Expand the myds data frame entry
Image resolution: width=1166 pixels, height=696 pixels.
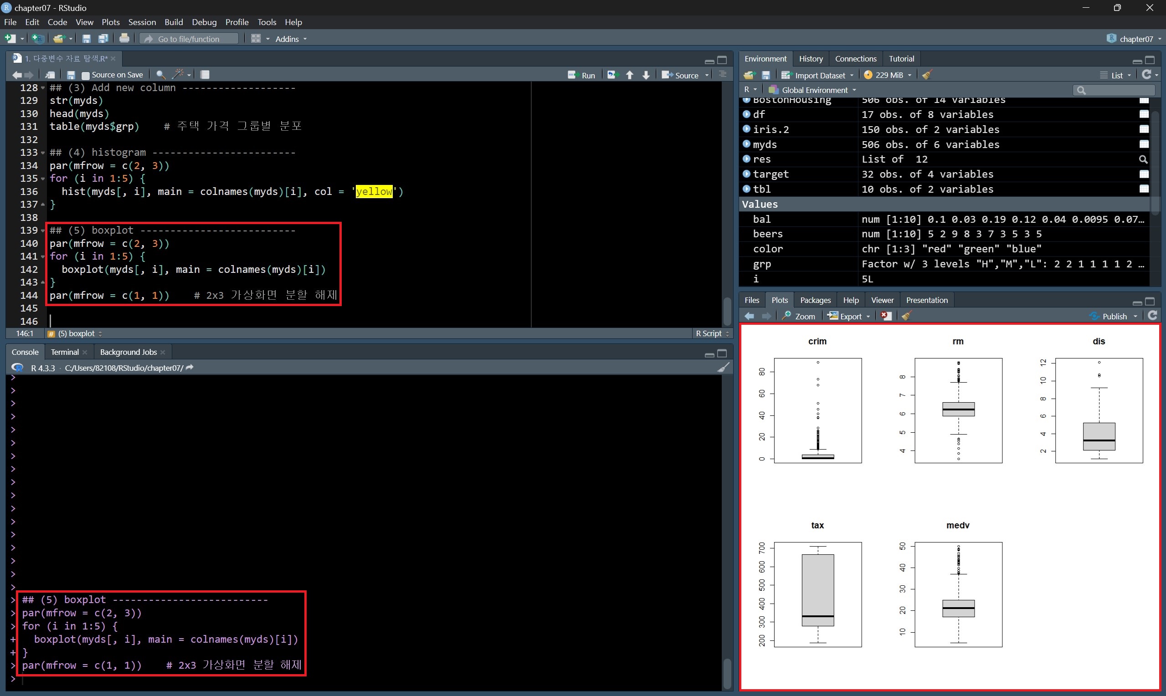(747, 144)
